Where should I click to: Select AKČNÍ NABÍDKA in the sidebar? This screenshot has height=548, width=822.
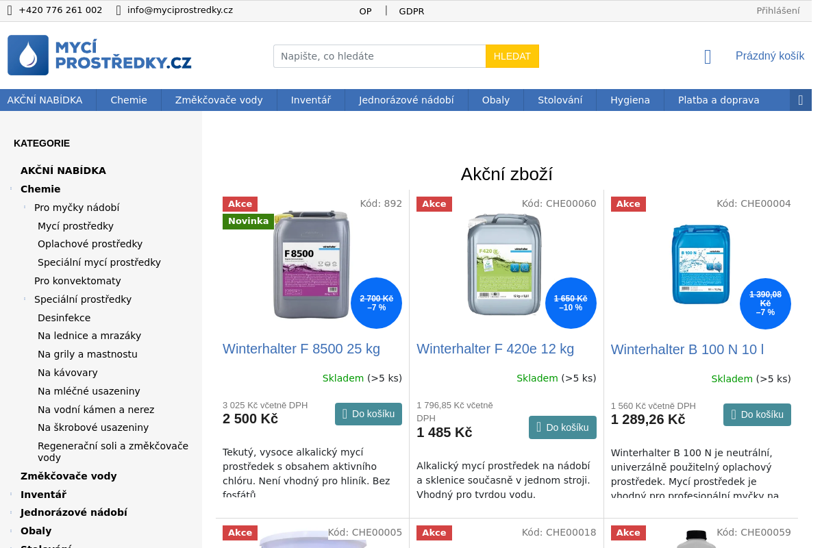63,171
